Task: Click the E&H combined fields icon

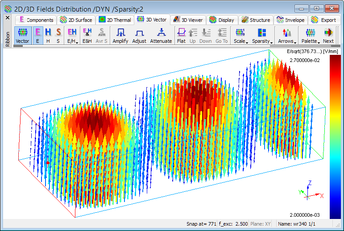Action: 87,35
